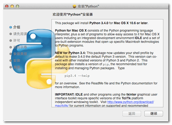Click the pip3.4 --help command text
This screenshot has width=172, height=125.
point(77,76)
